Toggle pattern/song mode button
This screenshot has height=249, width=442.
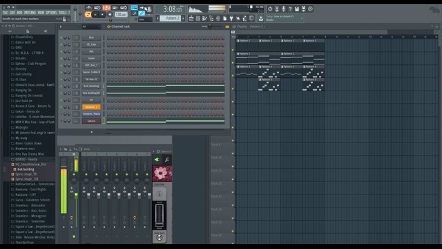tap(88, 15)
